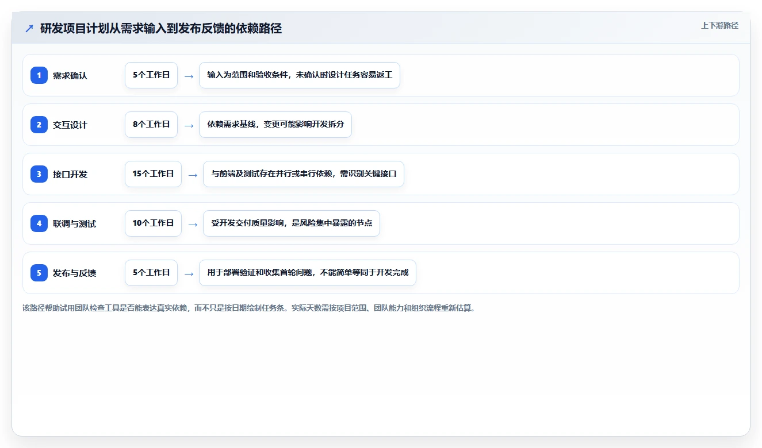762x448 pixels.
Task: Click the arrow in the 联调与测试 row
Action: (193, 224)
